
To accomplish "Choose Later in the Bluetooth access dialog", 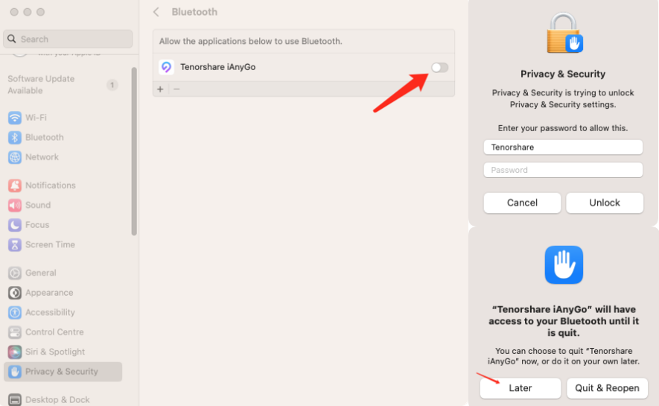I will (520, 388).
